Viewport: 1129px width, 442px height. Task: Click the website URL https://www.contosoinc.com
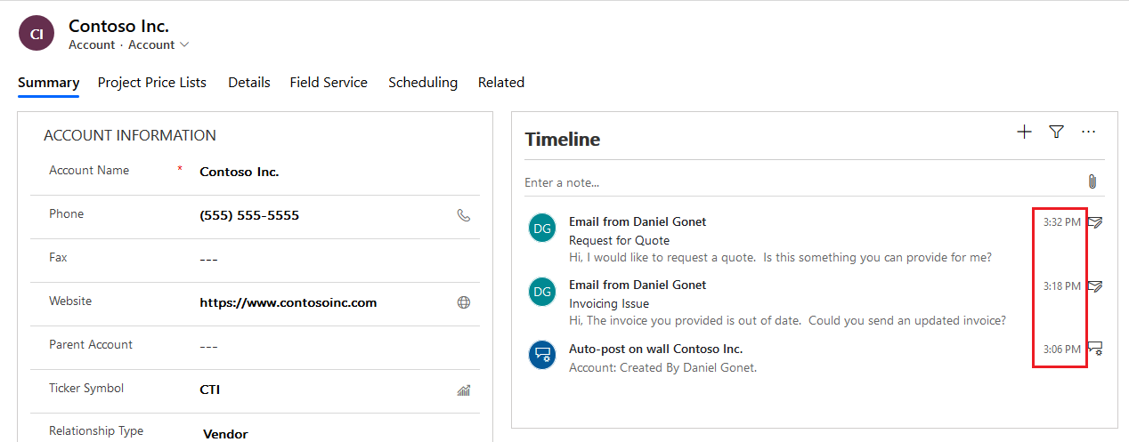pos(288,302)
